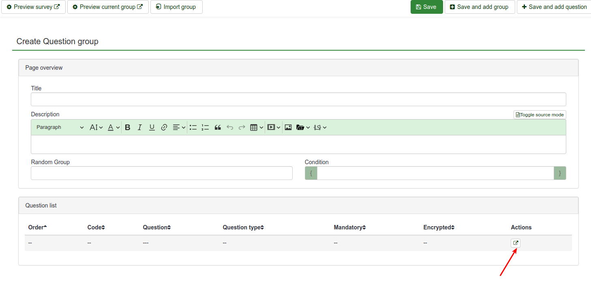Viewport: 591px width, 306px height.
Task: Click inside the Title input field
Action: click(x=298, y=99)
